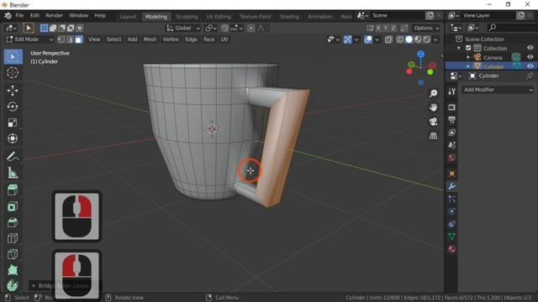Enable edge select mode
538x302 pixels.
tap(70, 39)
